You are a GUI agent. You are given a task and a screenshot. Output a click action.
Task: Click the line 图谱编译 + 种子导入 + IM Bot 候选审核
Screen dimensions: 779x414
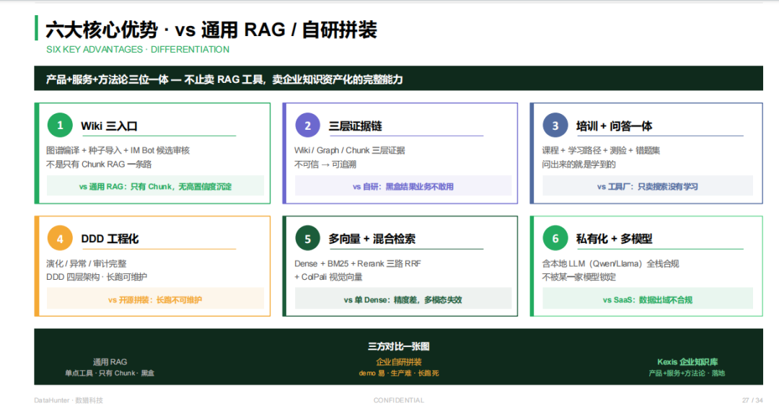pyautogui.click(x=118, y=150)
